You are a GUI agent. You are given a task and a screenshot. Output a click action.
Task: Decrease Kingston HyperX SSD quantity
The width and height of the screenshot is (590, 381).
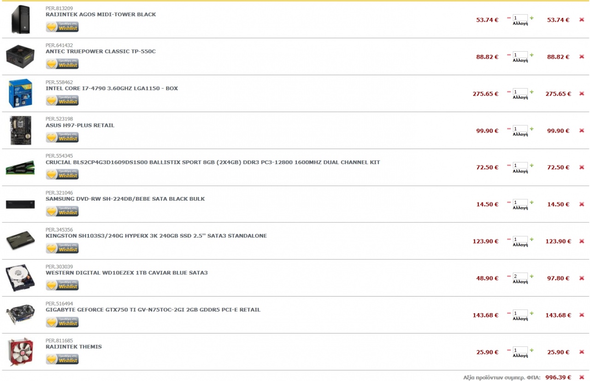pos(509,239)
